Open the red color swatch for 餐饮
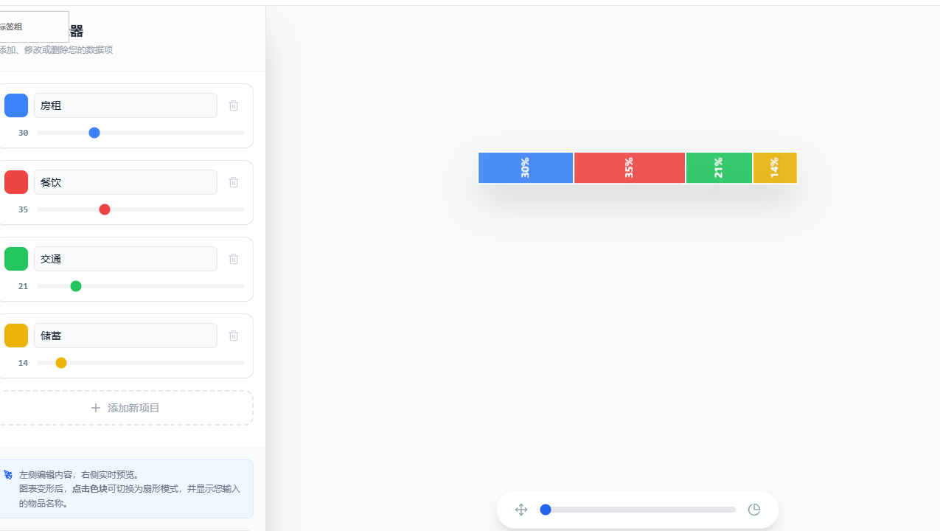Image resolution: width=940 pixels, height=531 pixels. tap(16, 182)
